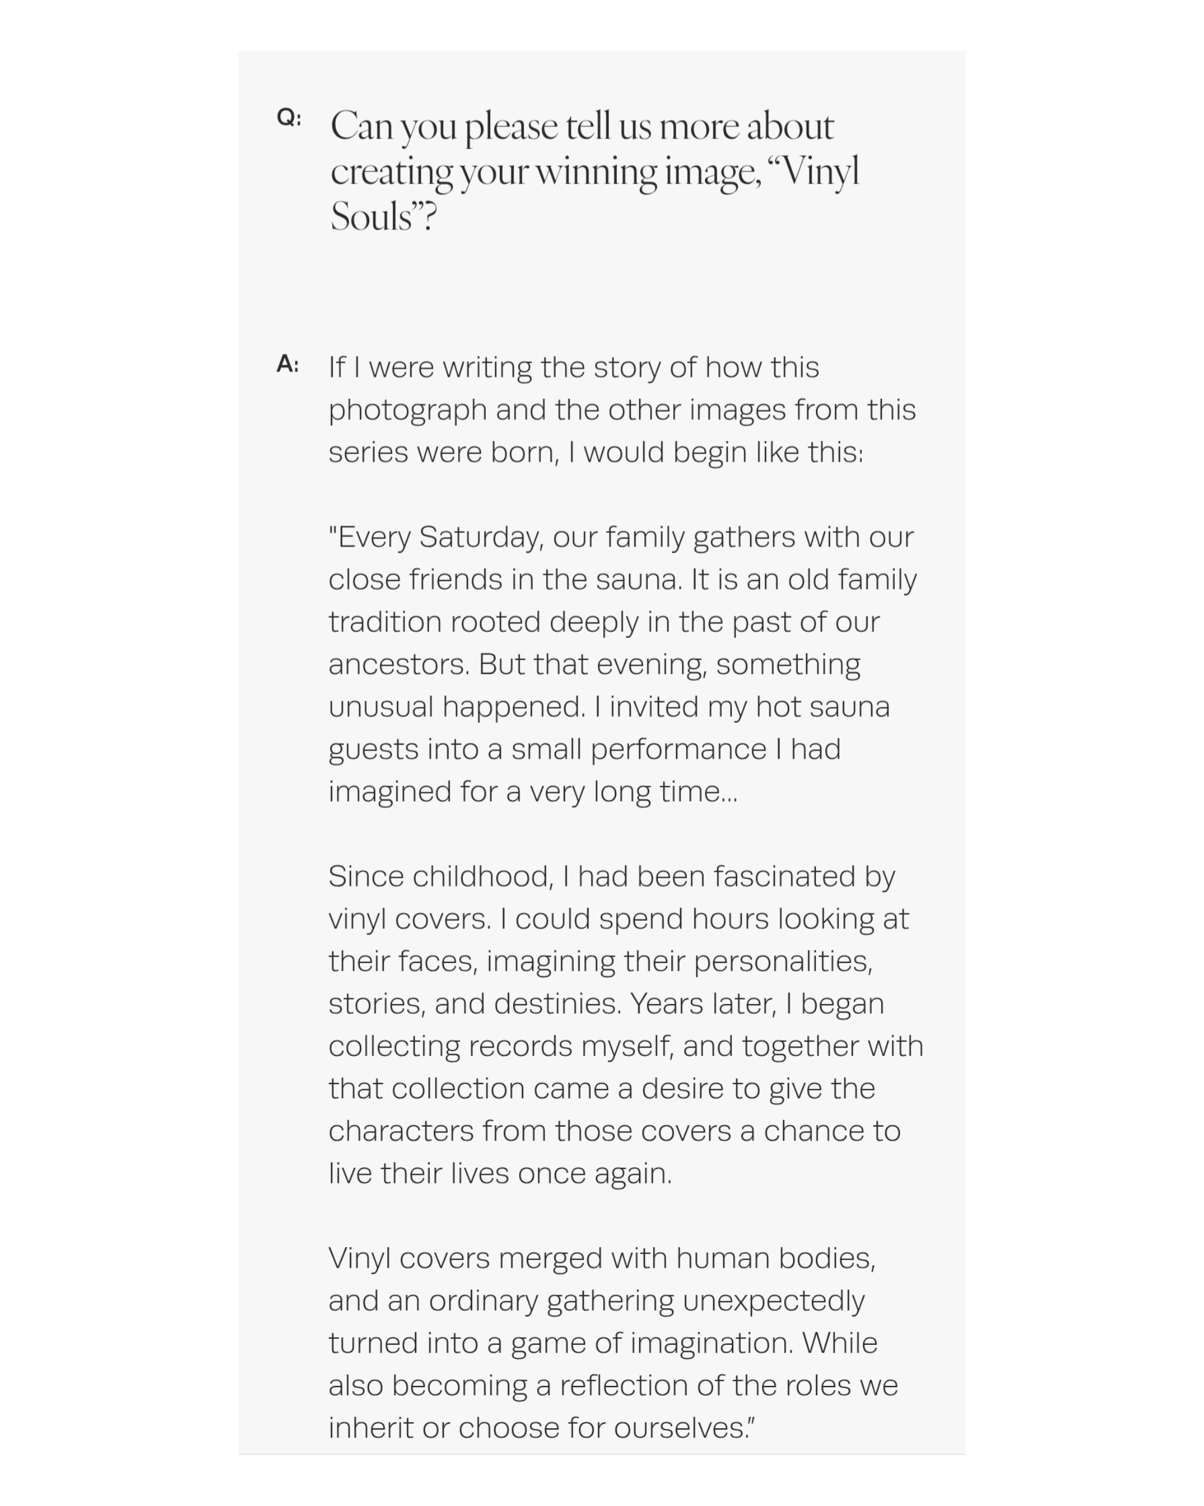Click the line "collecting records myself, and together with"
The height and width of the screenshot is (1506, 1204).
tap(626, 1047)
